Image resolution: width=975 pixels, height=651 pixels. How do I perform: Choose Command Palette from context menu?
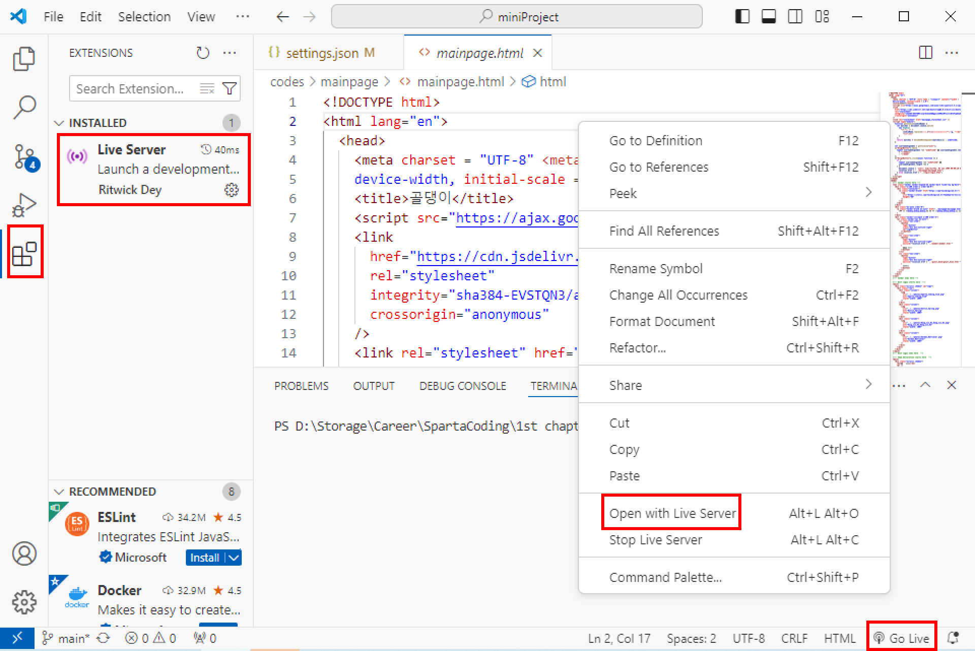(734, 577)
